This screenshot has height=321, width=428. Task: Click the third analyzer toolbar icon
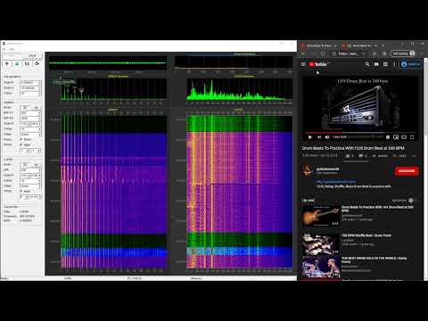pos(27,63)
